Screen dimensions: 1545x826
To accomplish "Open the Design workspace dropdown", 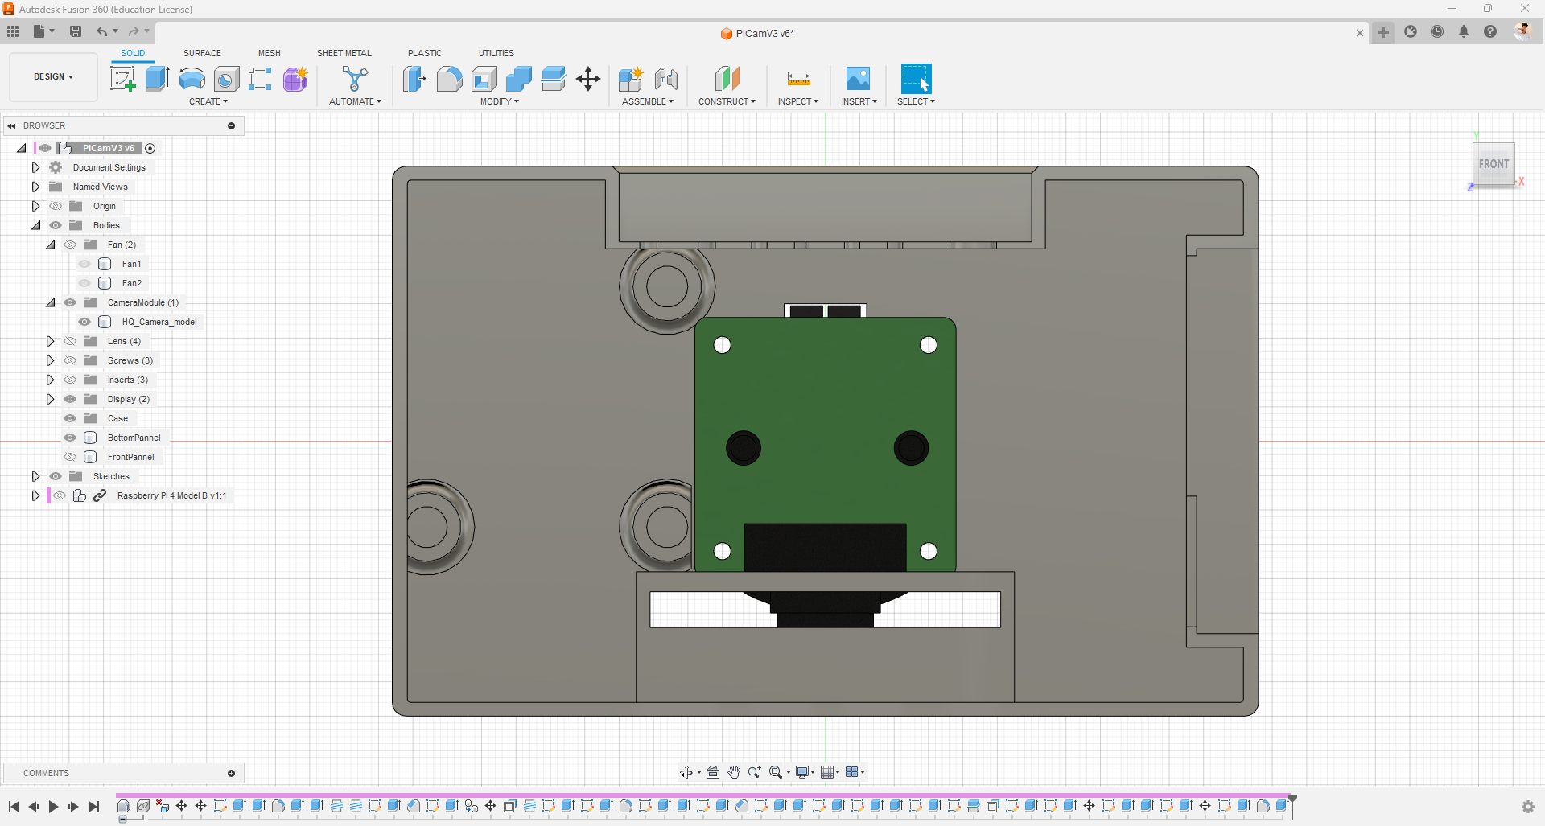I will point(53,77).
